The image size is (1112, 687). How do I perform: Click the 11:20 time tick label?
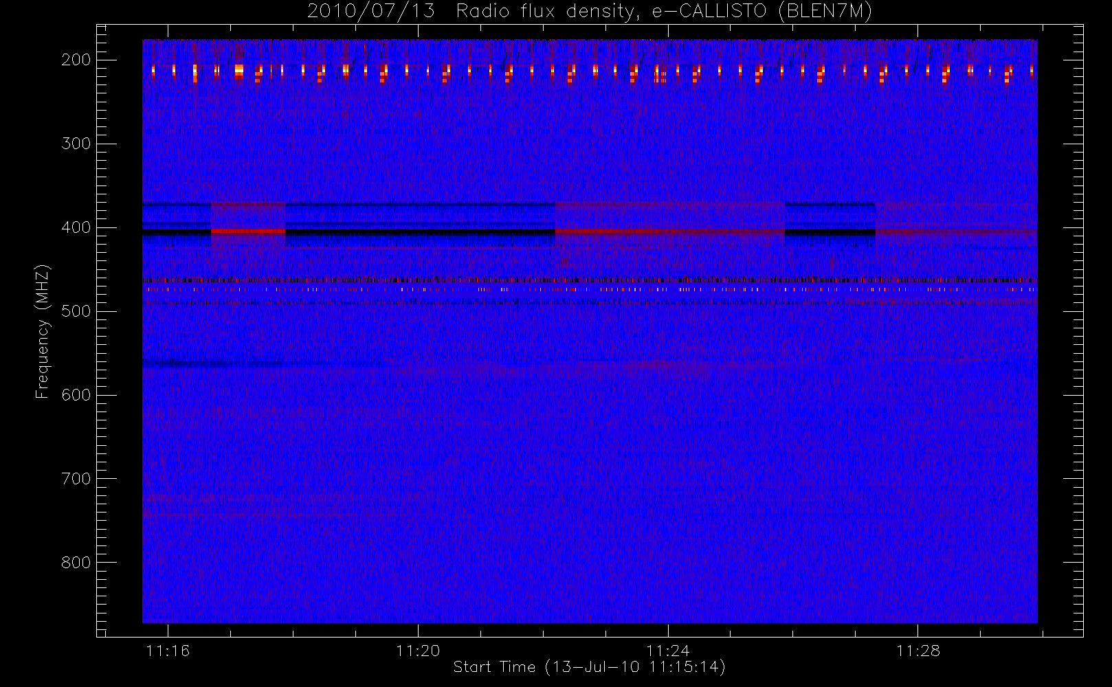[418, 651]
